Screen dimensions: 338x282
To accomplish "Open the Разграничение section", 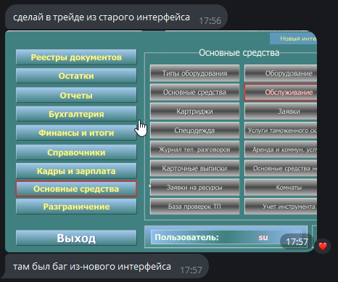I will (76, 207).
